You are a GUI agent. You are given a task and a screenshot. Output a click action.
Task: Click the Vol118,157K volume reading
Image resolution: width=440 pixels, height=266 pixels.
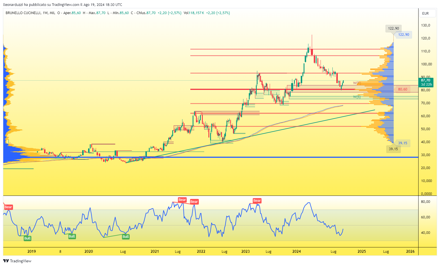194,13
